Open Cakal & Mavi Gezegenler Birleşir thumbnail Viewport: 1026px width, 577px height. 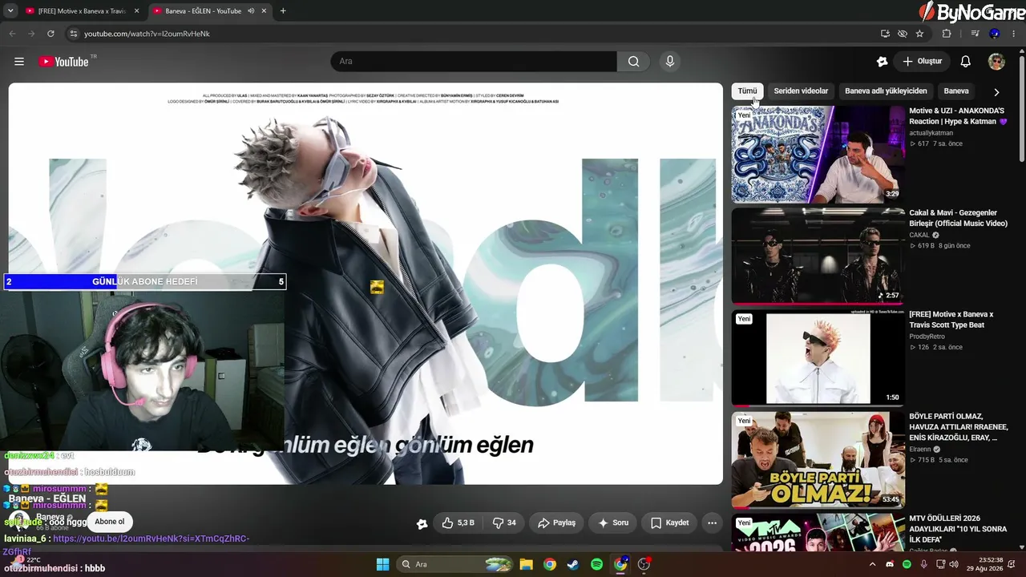click(818, 256)
